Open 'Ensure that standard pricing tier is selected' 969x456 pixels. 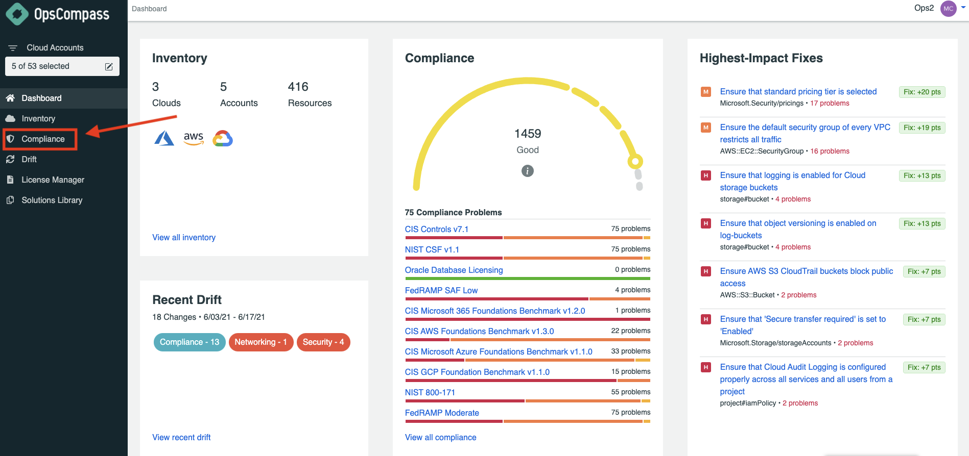[x=798, y=92]
